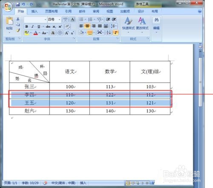
Task: Apply subscript formatting
Action: click(x=54, y=26)
